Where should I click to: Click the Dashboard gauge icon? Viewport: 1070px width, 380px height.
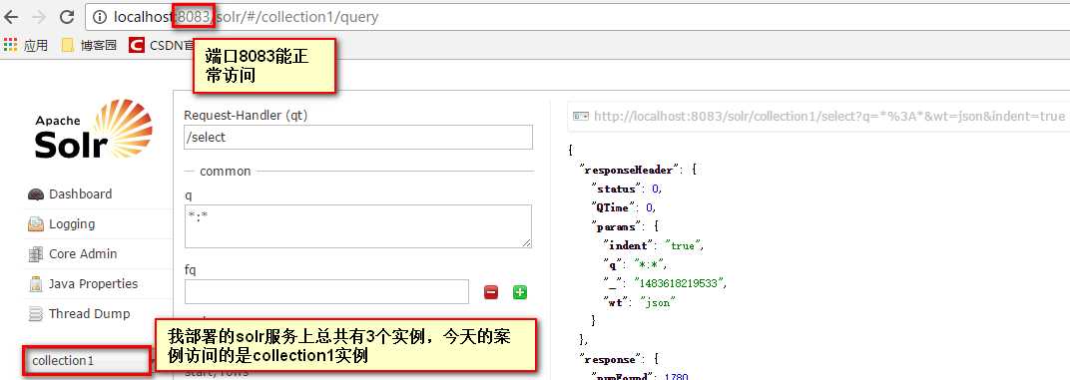tap(36, 194)
